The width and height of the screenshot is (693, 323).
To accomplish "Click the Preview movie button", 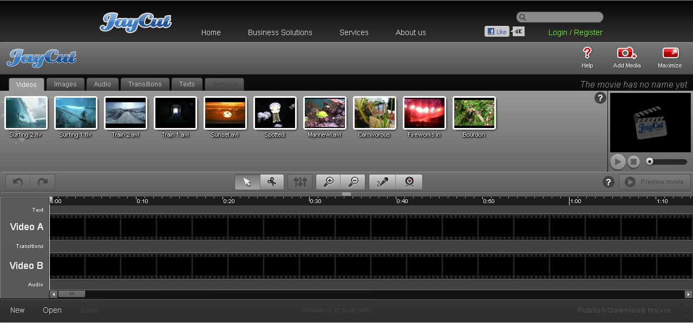I will pos(655,182).
